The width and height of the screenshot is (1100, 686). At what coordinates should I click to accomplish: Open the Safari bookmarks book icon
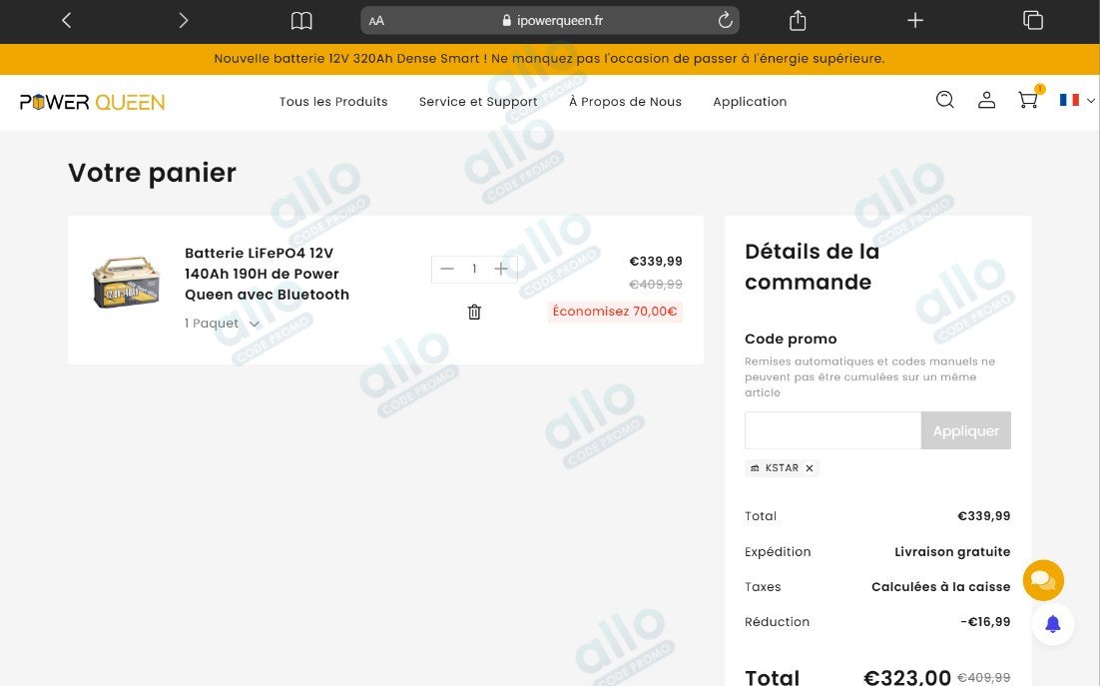[x=301, y=21]
